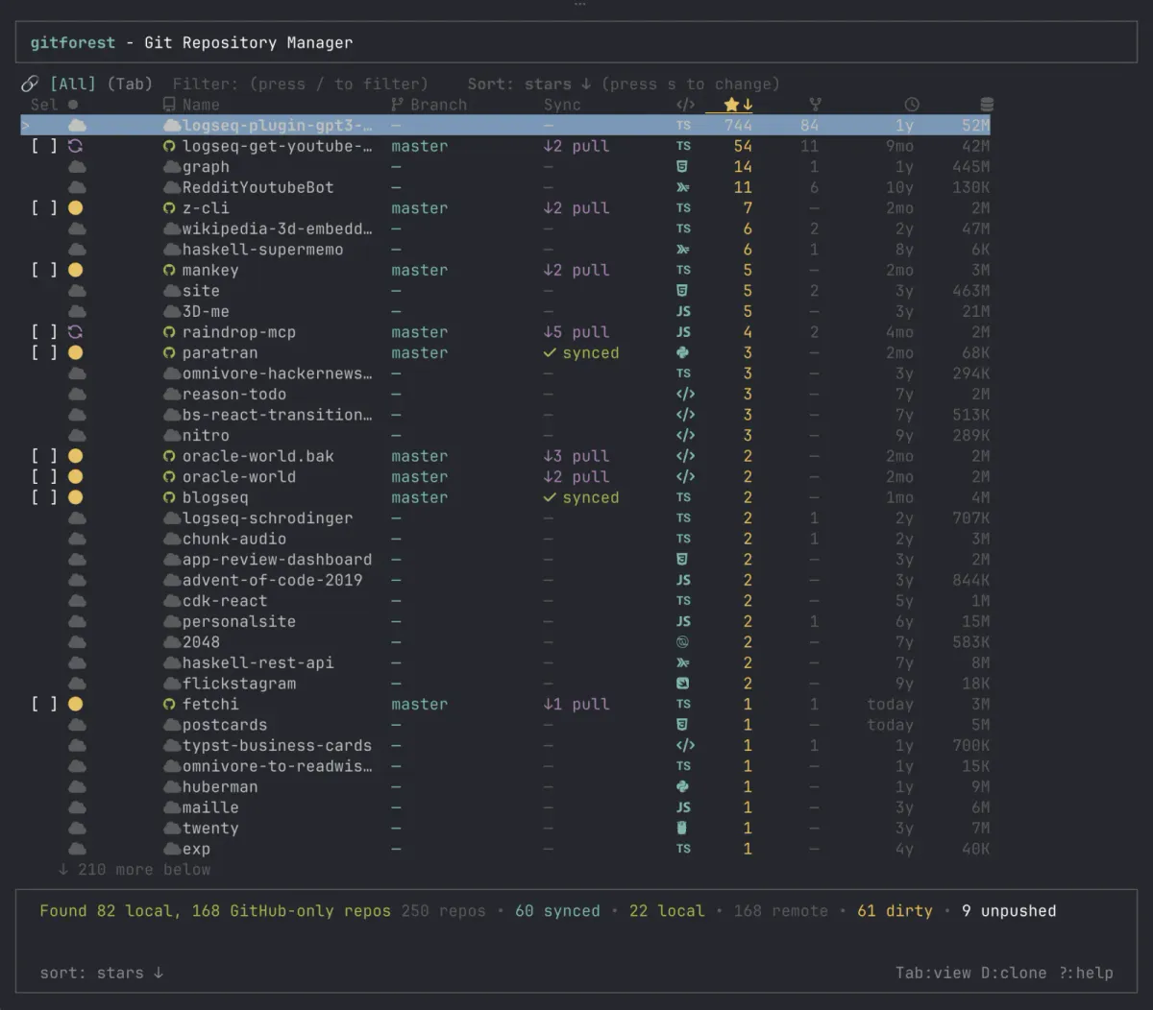Select the checkbox for the z-cli repo
Screen dimensions: 1153x1010
click(x=43, y=208)
